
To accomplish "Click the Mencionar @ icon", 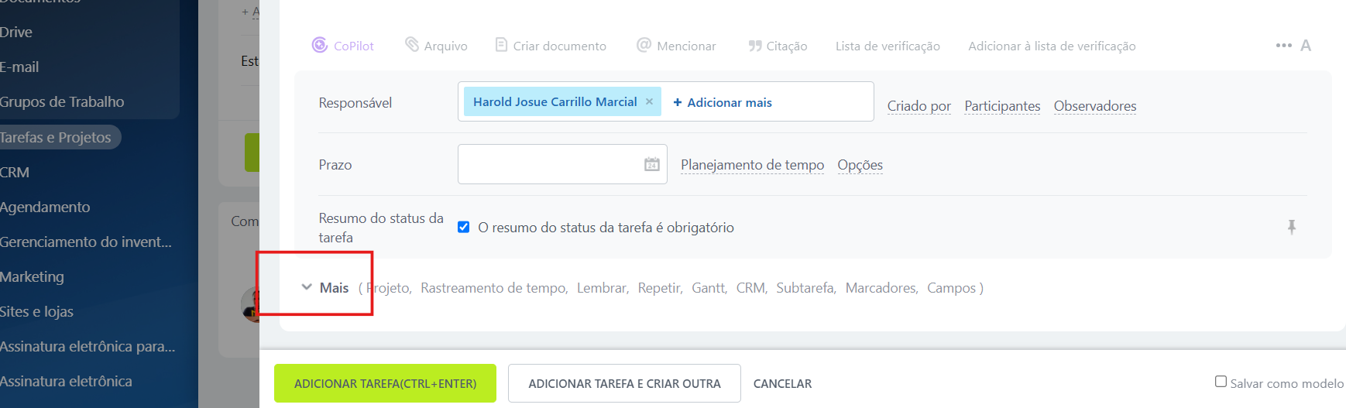I will tap(644, 45).
